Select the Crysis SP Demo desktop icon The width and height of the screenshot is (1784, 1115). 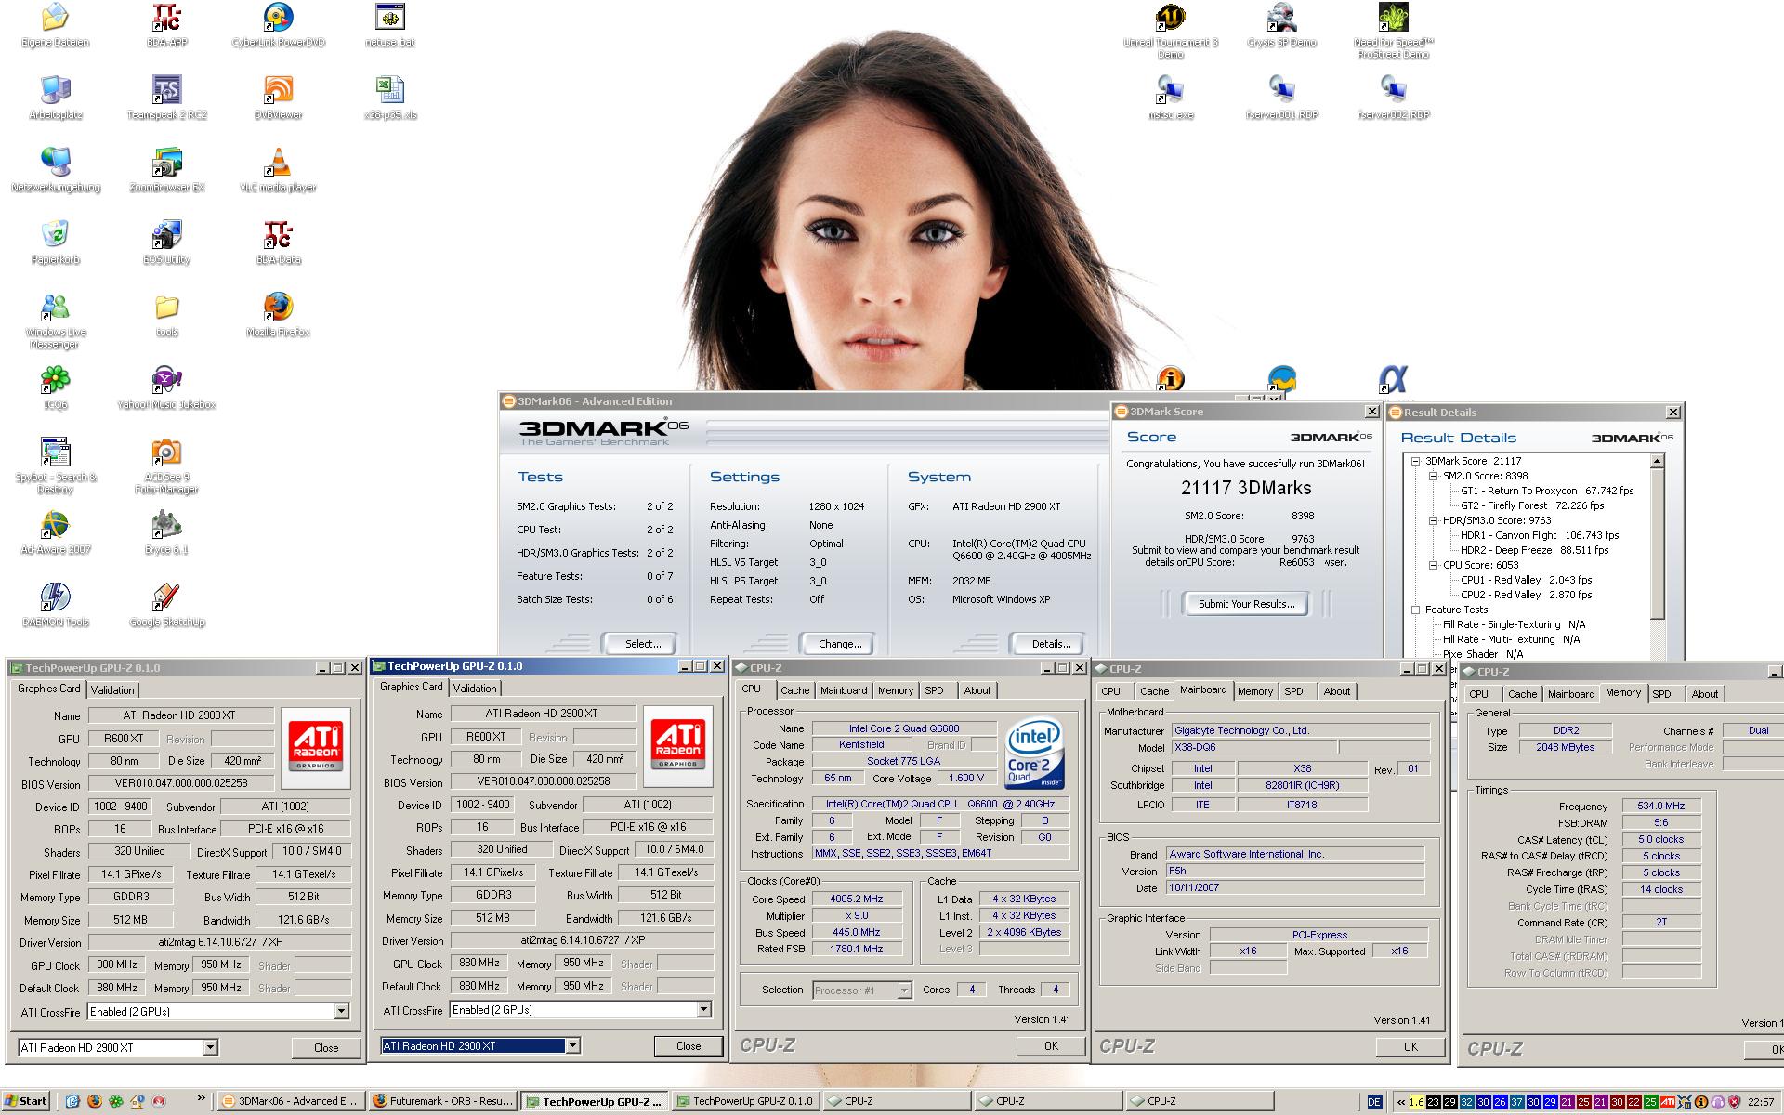point(1282,25)
